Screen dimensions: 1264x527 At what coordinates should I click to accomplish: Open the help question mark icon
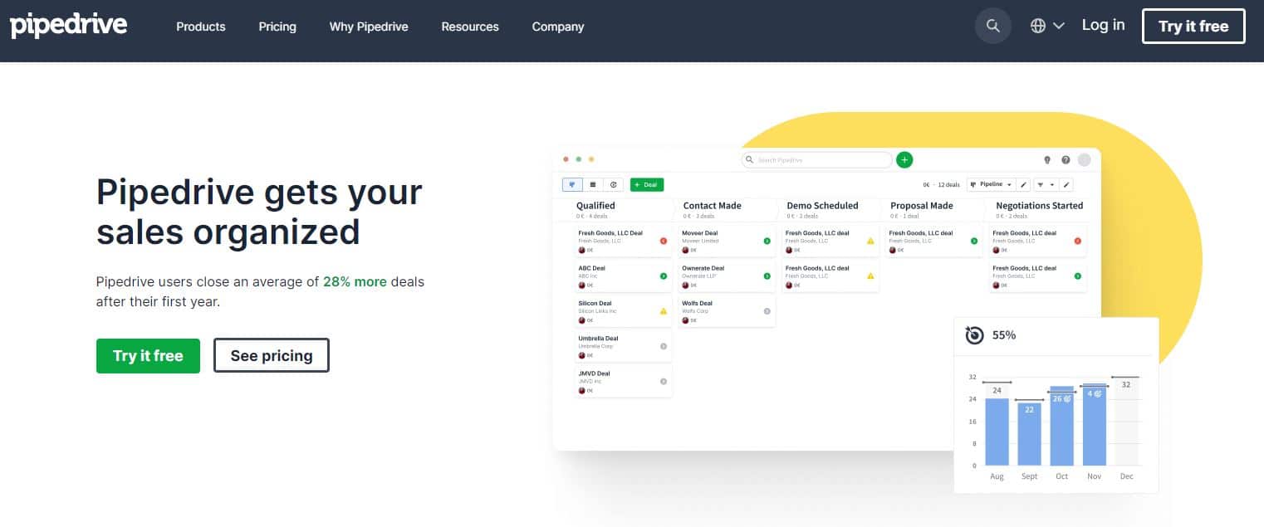1066,160
